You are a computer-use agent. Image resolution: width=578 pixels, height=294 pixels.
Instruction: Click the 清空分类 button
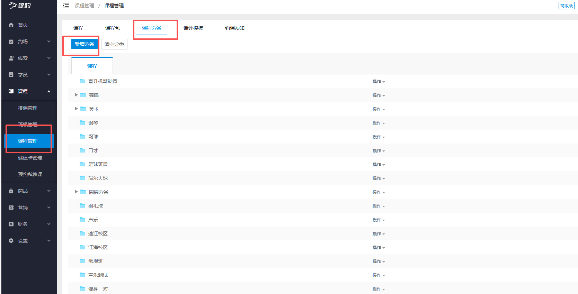[x=114, y=44]
